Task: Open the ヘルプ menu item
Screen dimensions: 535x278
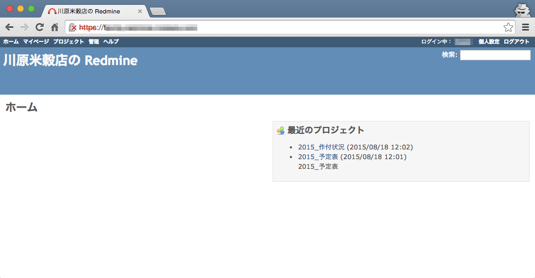Action: pos(111,41)
